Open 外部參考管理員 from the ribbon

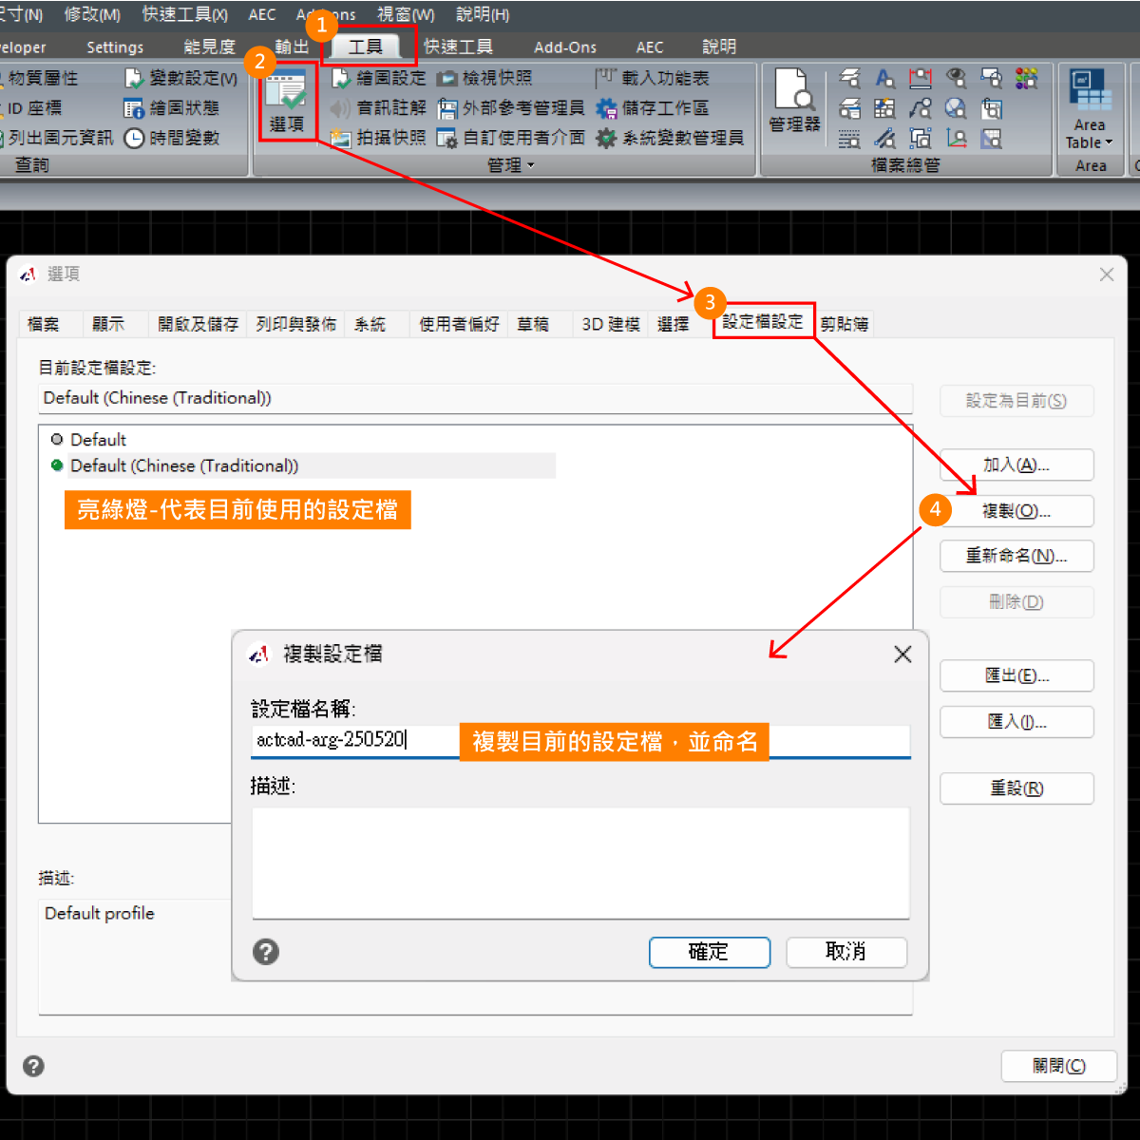[510, 107]
